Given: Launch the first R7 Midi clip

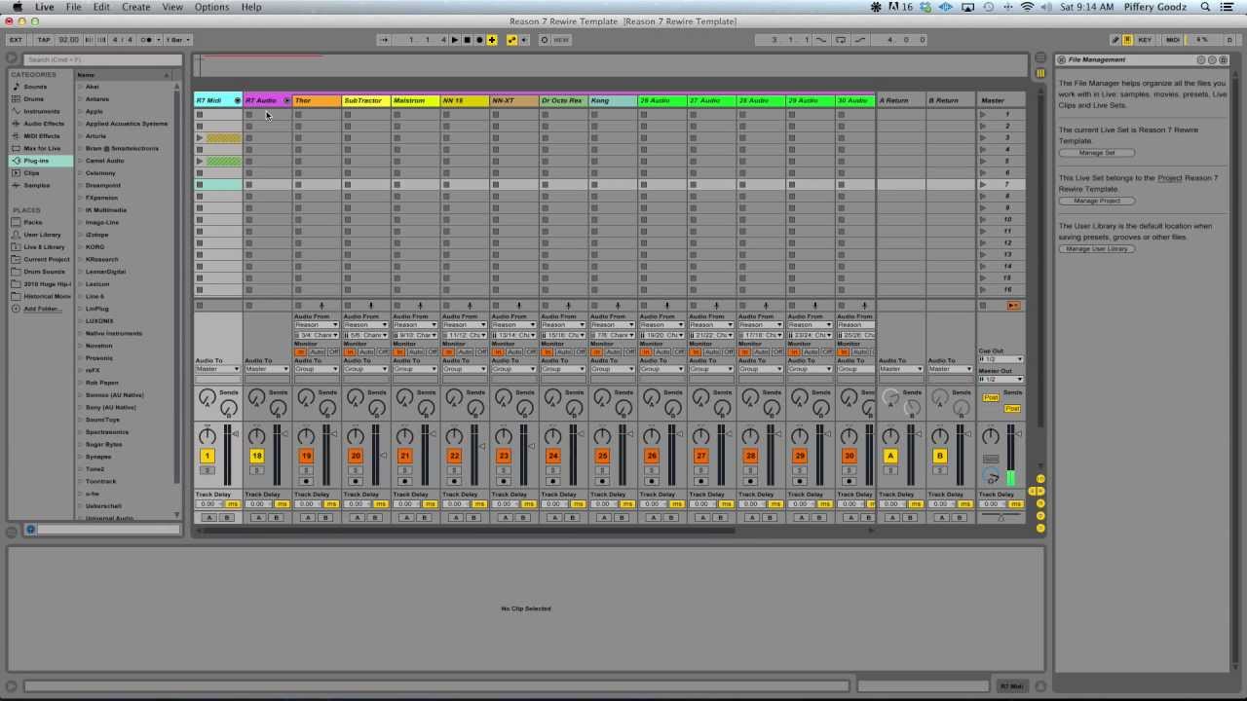Looking at the screenshot, I should point(200,138).
